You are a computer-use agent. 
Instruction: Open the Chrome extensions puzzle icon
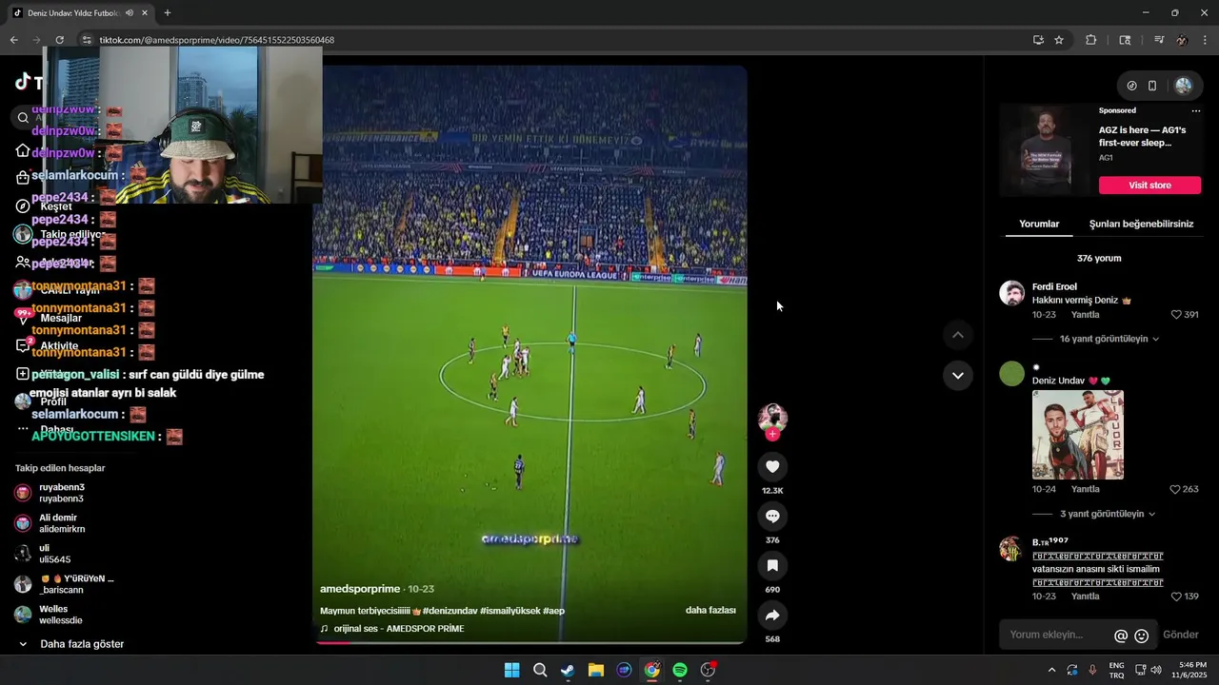coord(1091,40)
